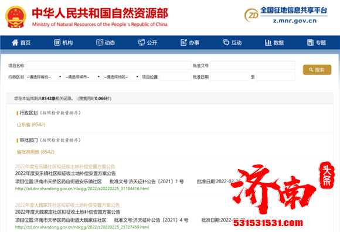This screenshot has width=340, height=232.
Task: Focus the end date field after 至
Action: pyautogui.click(x=276, y=77)
